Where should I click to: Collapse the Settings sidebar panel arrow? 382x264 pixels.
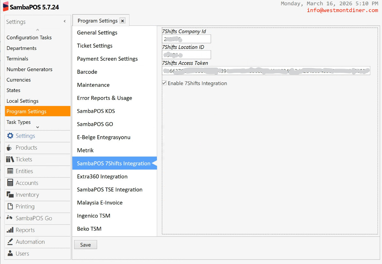(65, 21)
